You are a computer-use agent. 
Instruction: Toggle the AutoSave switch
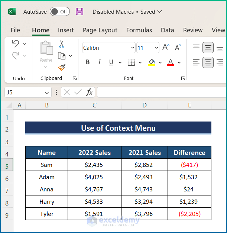[59, 12]
